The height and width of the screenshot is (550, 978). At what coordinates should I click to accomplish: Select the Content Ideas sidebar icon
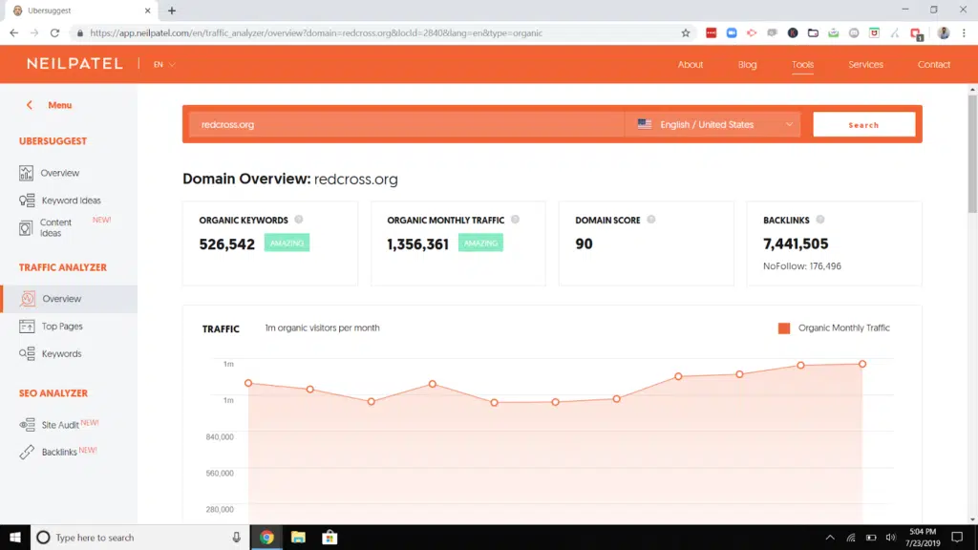tap(26, 228)
